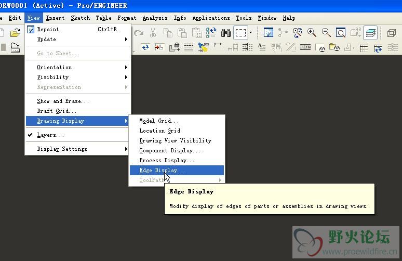This screenshot has width=402, height=261.
Task: Open the Tools menu
Action: pos(244,18)
